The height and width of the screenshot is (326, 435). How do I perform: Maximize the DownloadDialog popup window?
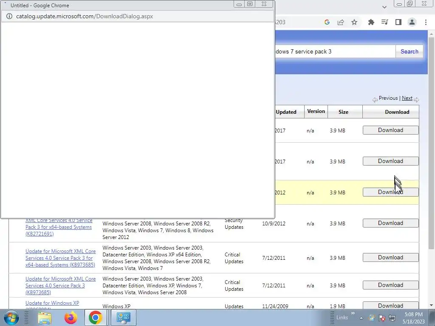[250, 4]
